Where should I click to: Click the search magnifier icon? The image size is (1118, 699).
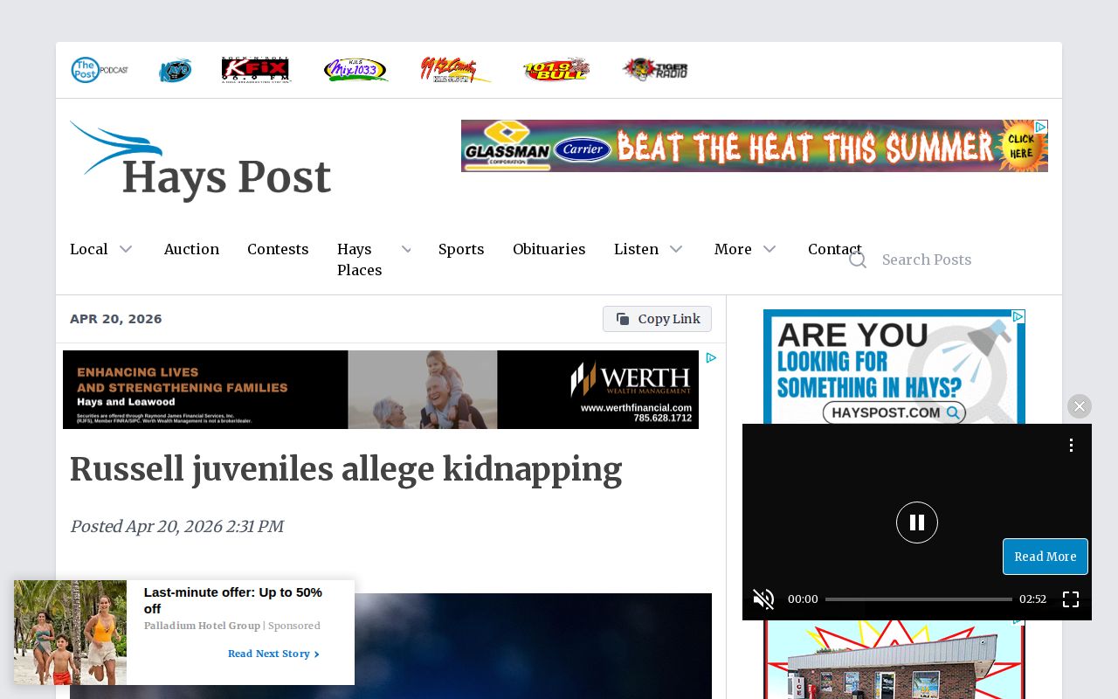[858, 260]
